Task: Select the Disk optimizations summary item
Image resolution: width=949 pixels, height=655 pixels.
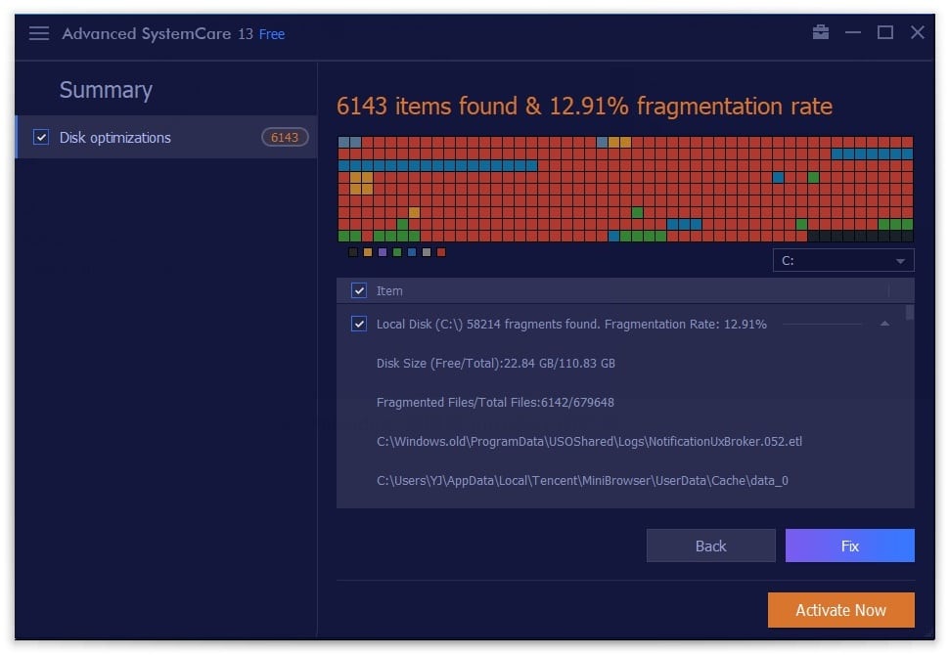Action: (166, 137)
